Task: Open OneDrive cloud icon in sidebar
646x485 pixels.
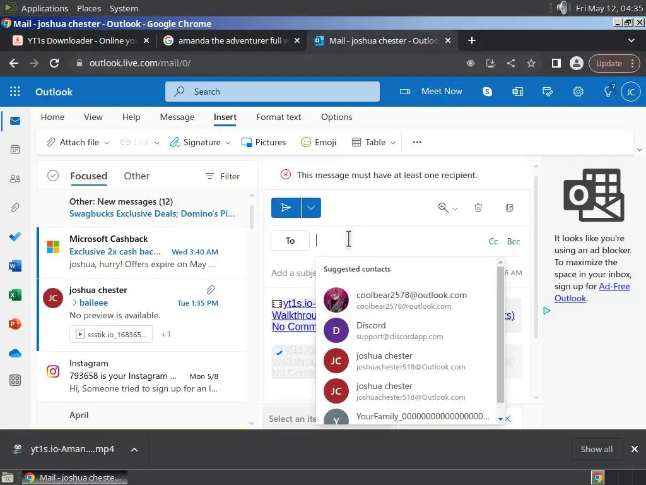Action: coord(15,354)
